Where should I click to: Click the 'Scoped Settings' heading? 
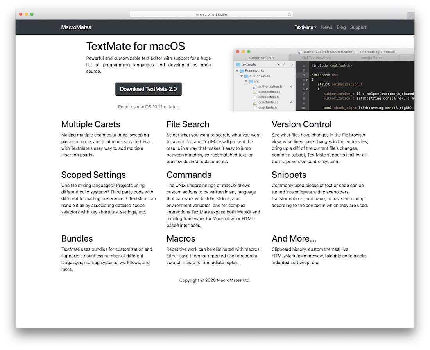pos(93,175)
